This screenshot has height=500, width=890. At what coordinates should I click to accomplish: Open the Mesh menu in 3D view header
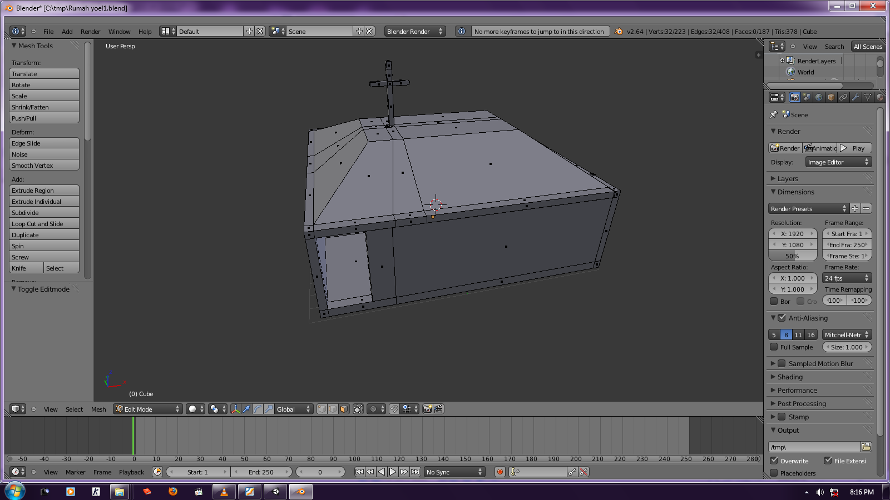click(x=98, y=409)
